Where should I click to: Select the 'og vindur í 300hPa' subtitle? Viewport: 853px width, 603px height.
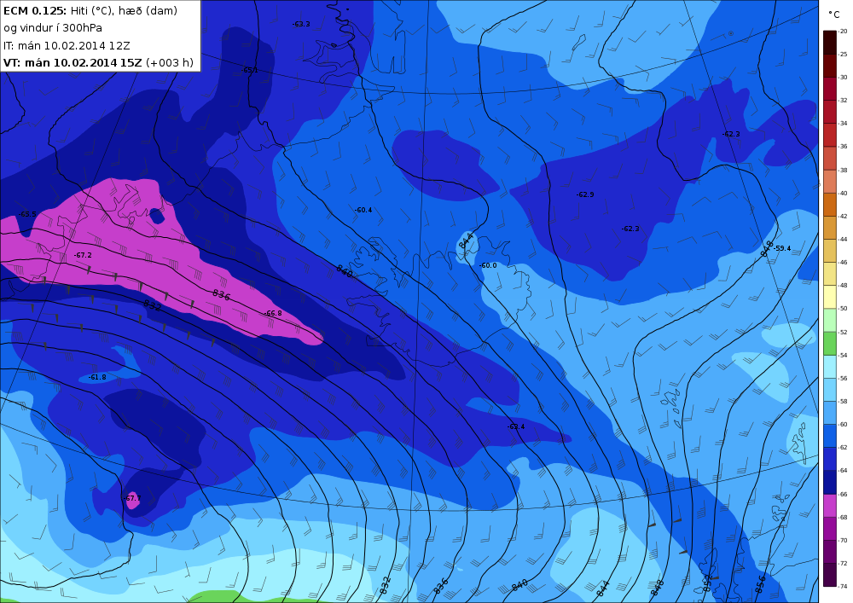(x=53, y=28)
